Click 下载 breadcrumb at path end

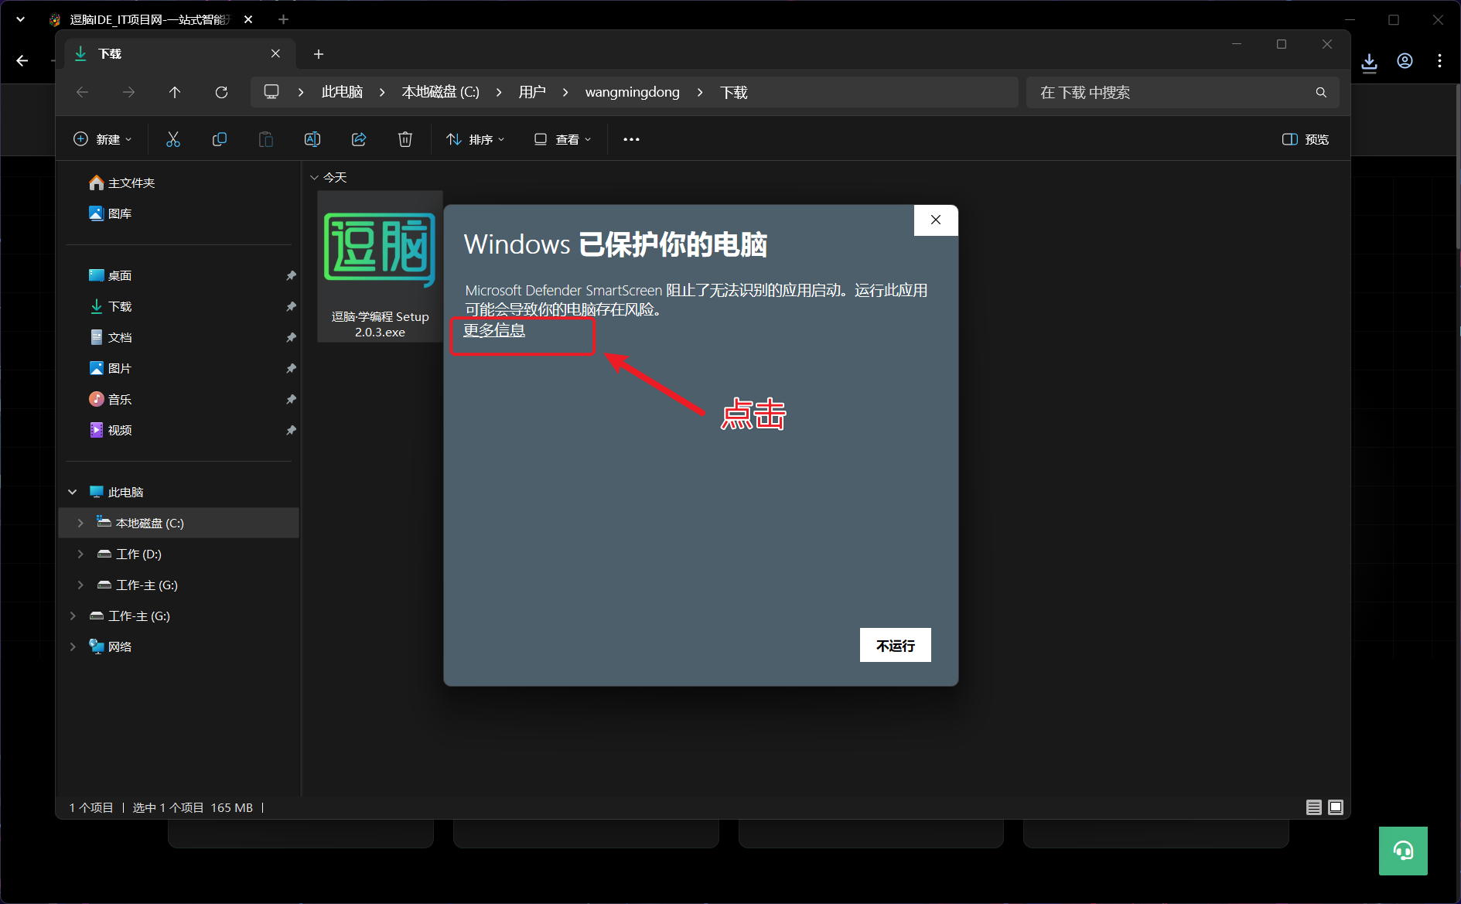[734, 92]
